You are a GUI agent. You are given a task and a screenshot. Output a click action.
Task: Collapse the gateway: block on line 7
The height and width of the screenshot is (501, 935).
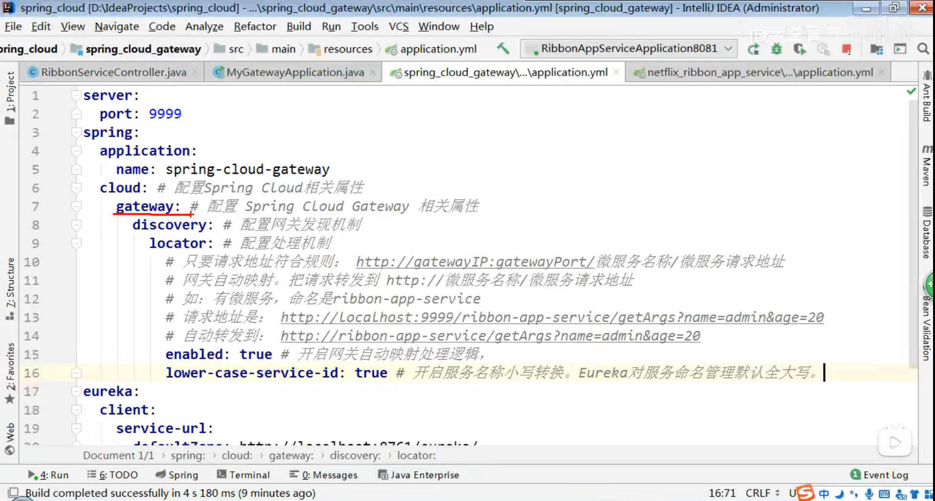tap(76, 206)
